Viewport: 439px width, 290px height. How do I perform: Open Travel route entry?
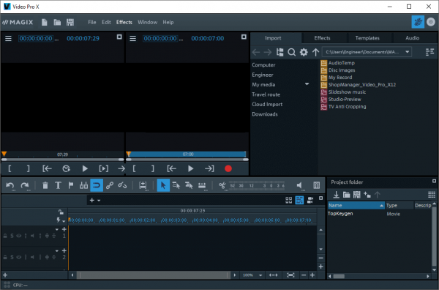tap(266, 94)
